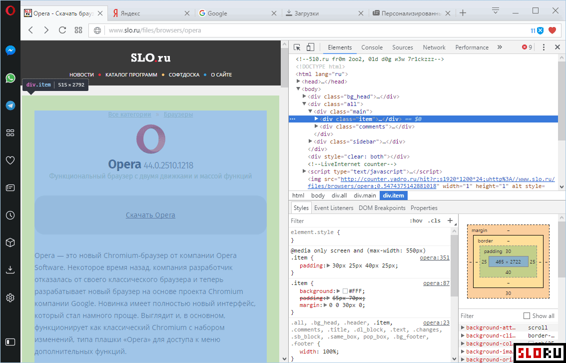The height and width of the screenshot is (363, 566).
Task: Open the Все категории breadcrumb link
Action: coord(129,114)
